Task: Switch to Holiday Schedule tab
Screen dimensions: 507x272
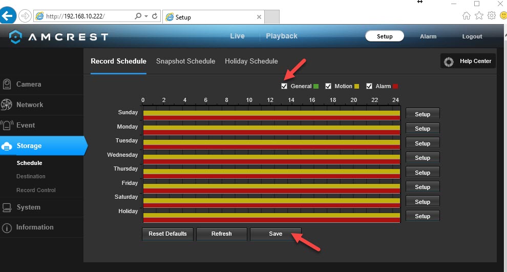Action: (251, 61)
